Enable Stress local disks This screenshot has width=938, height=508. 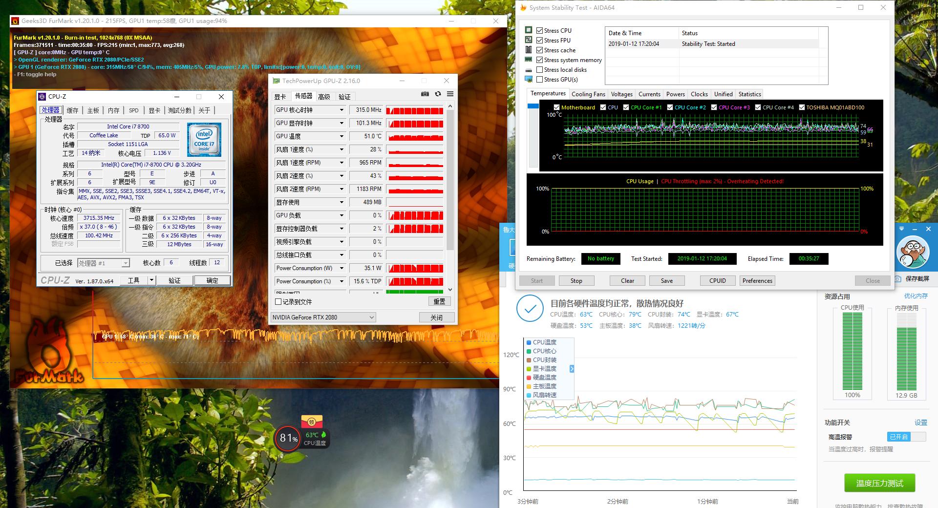(539, 69)
